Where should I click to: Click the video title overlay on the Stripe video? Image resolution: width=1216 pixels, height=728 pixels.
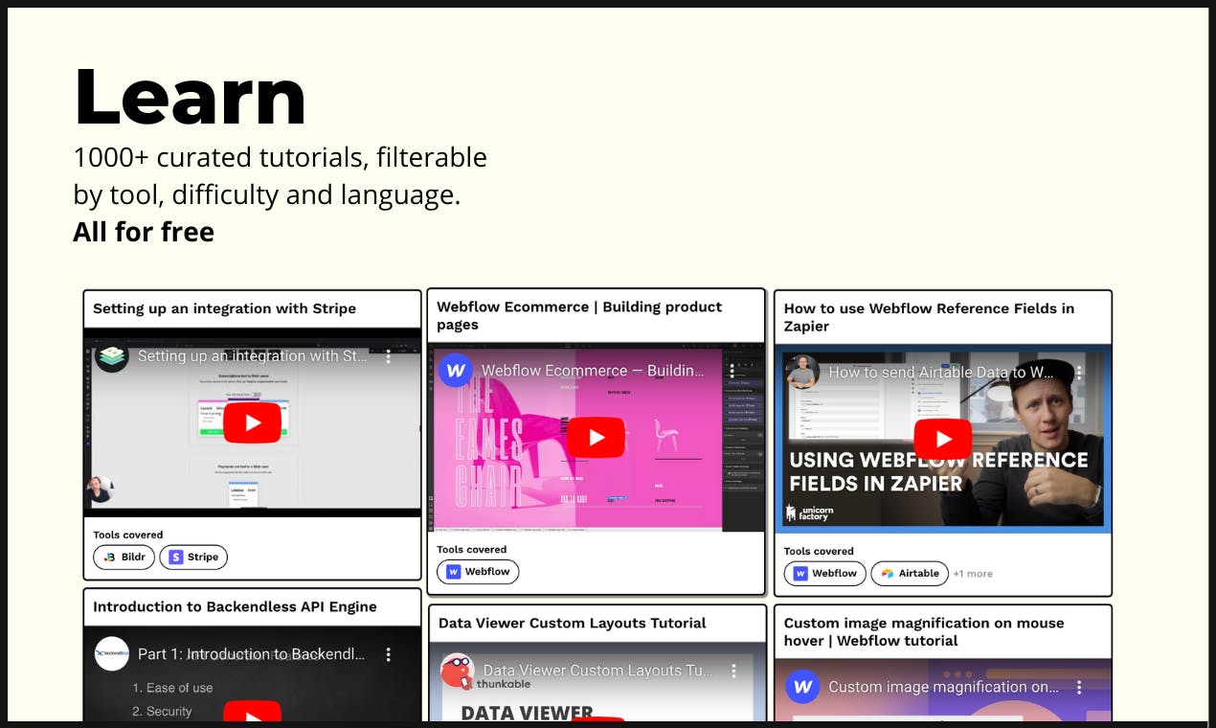tap(253, 356)
